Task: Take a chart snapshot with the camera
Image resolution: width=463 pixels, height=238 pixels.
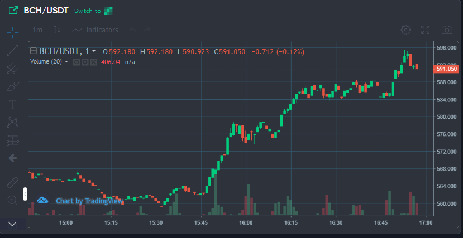Action: [x=447, y=30]
